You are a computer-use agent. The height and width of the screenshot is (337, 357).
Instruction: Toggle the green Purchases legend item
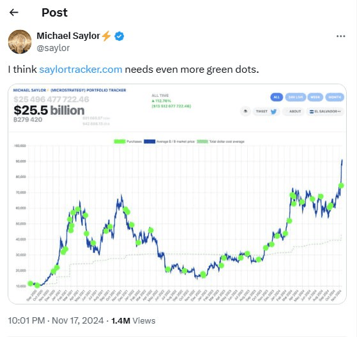click(x=128, y=142)
